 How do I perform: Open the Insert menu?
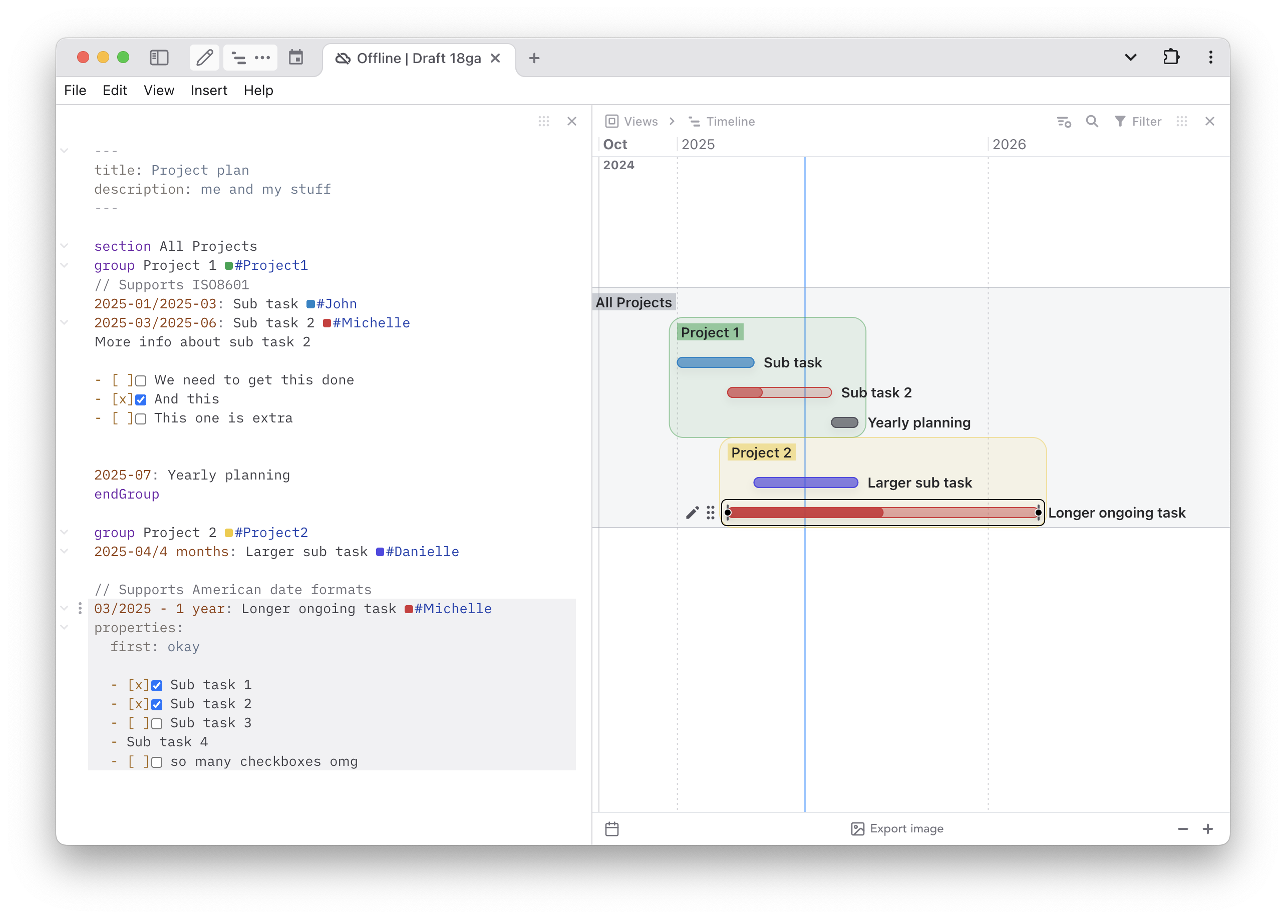[209, 91]
